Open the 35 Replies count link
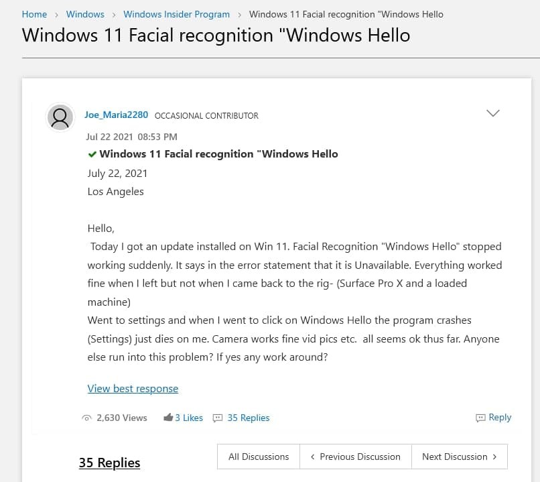This screenshot has width=540, height=482. click(249, 418)
